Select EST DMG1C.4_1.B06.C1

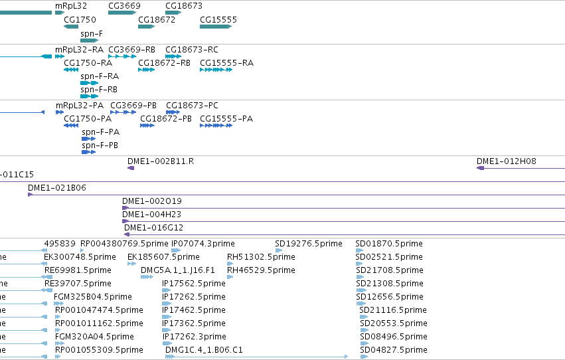click(204, 350)
